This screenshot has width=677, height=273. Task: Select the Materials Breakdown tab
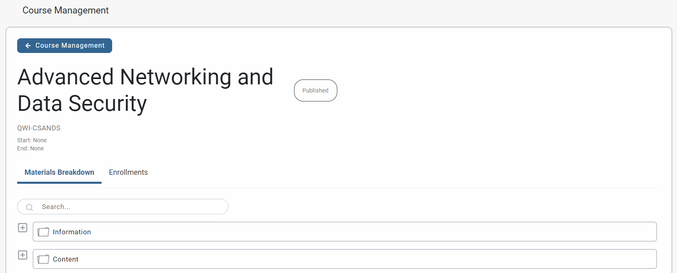[59, 172]
